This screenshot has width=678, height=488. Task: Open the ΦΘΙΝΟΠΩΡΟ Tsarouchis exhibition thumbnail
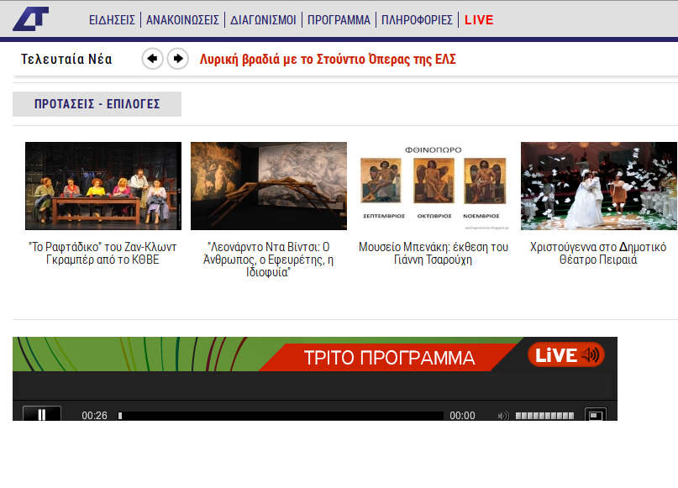coord(434,186)
